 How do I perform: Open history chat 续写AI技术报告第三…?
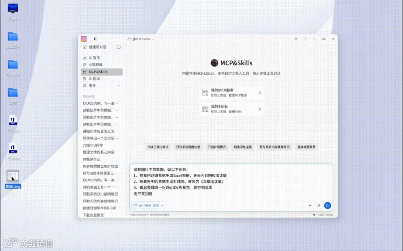(x=100, y=173)
